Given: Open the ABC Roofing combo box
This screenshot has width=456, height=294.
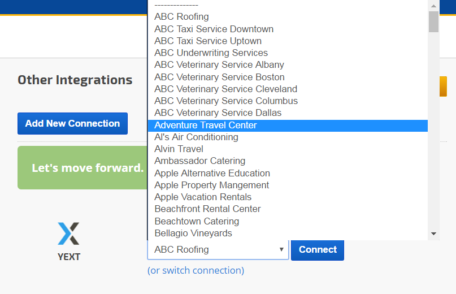Looking at the screenshot, I should [x=218, y=249].
